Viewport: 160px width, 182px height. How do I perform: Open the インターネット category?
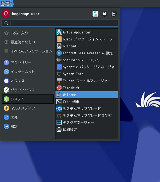(28, 72)
